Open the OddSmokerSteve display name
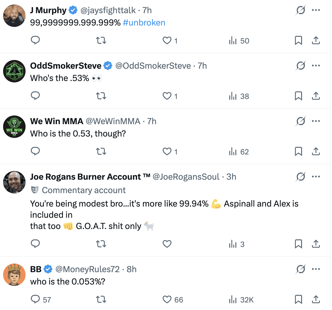 (66, 66)
